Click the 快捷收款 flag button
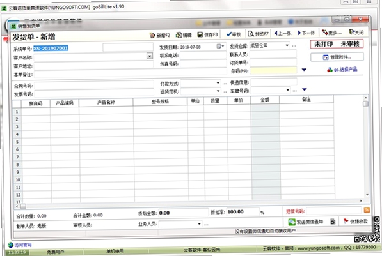This screenshot has width=382, height=256. click(355, 222)
